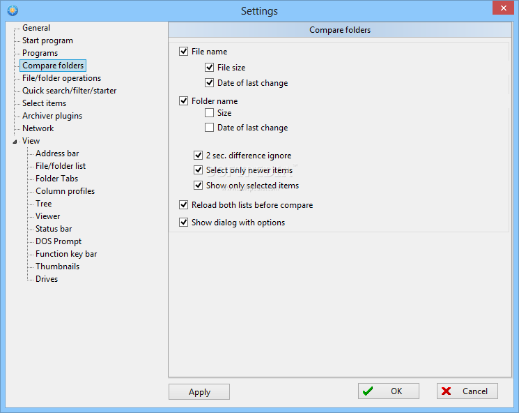519x413 pixels.
Task: Open Status bar settings
Action: click(x=54, y=229)
